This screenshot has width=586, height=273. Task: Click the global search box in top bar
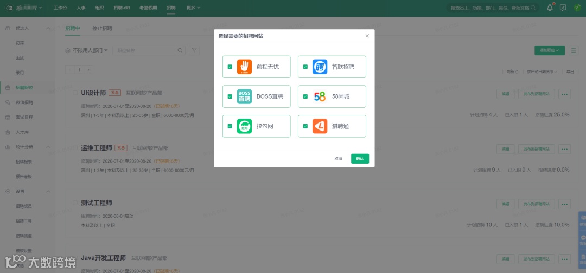[x=493, y=8]
